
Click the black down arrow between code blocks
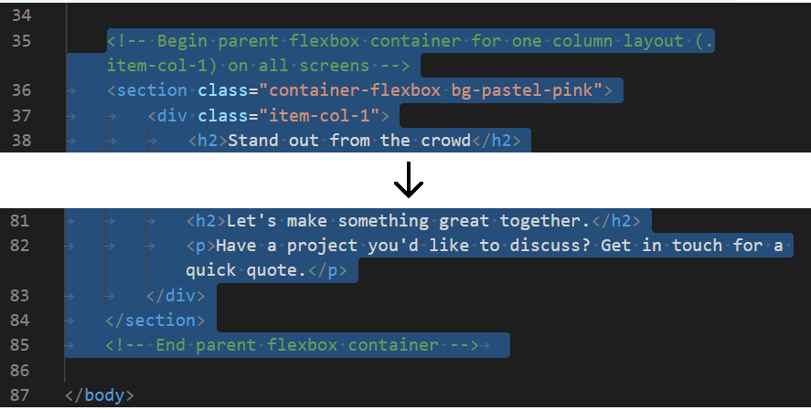point(409,180)
